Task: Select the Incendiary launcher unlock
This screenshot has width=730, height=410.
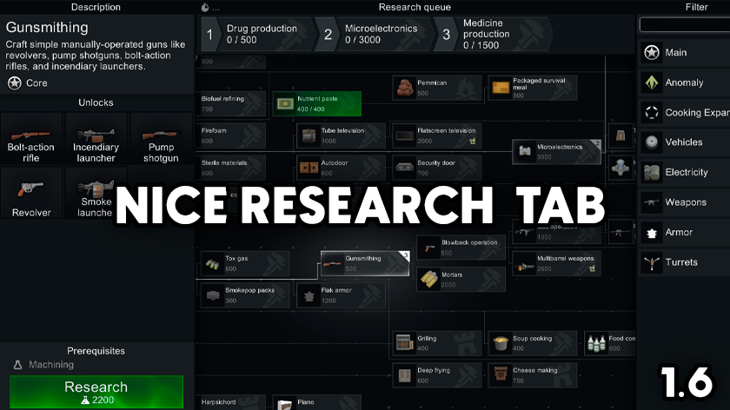Action: pyautogui.click(x=96, y=138)
